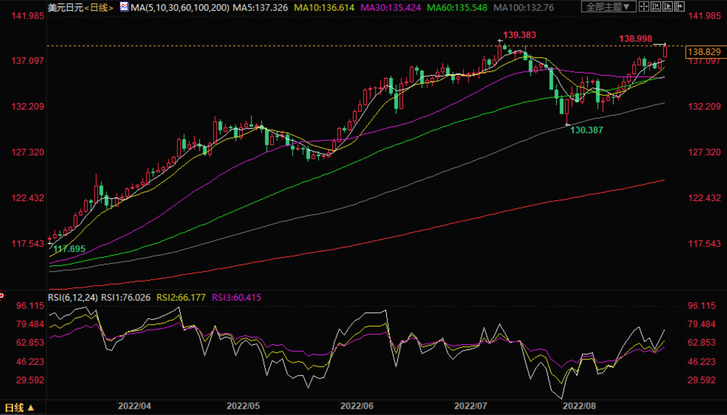Click the 138.998 price annotation

[x=635, y=38]
